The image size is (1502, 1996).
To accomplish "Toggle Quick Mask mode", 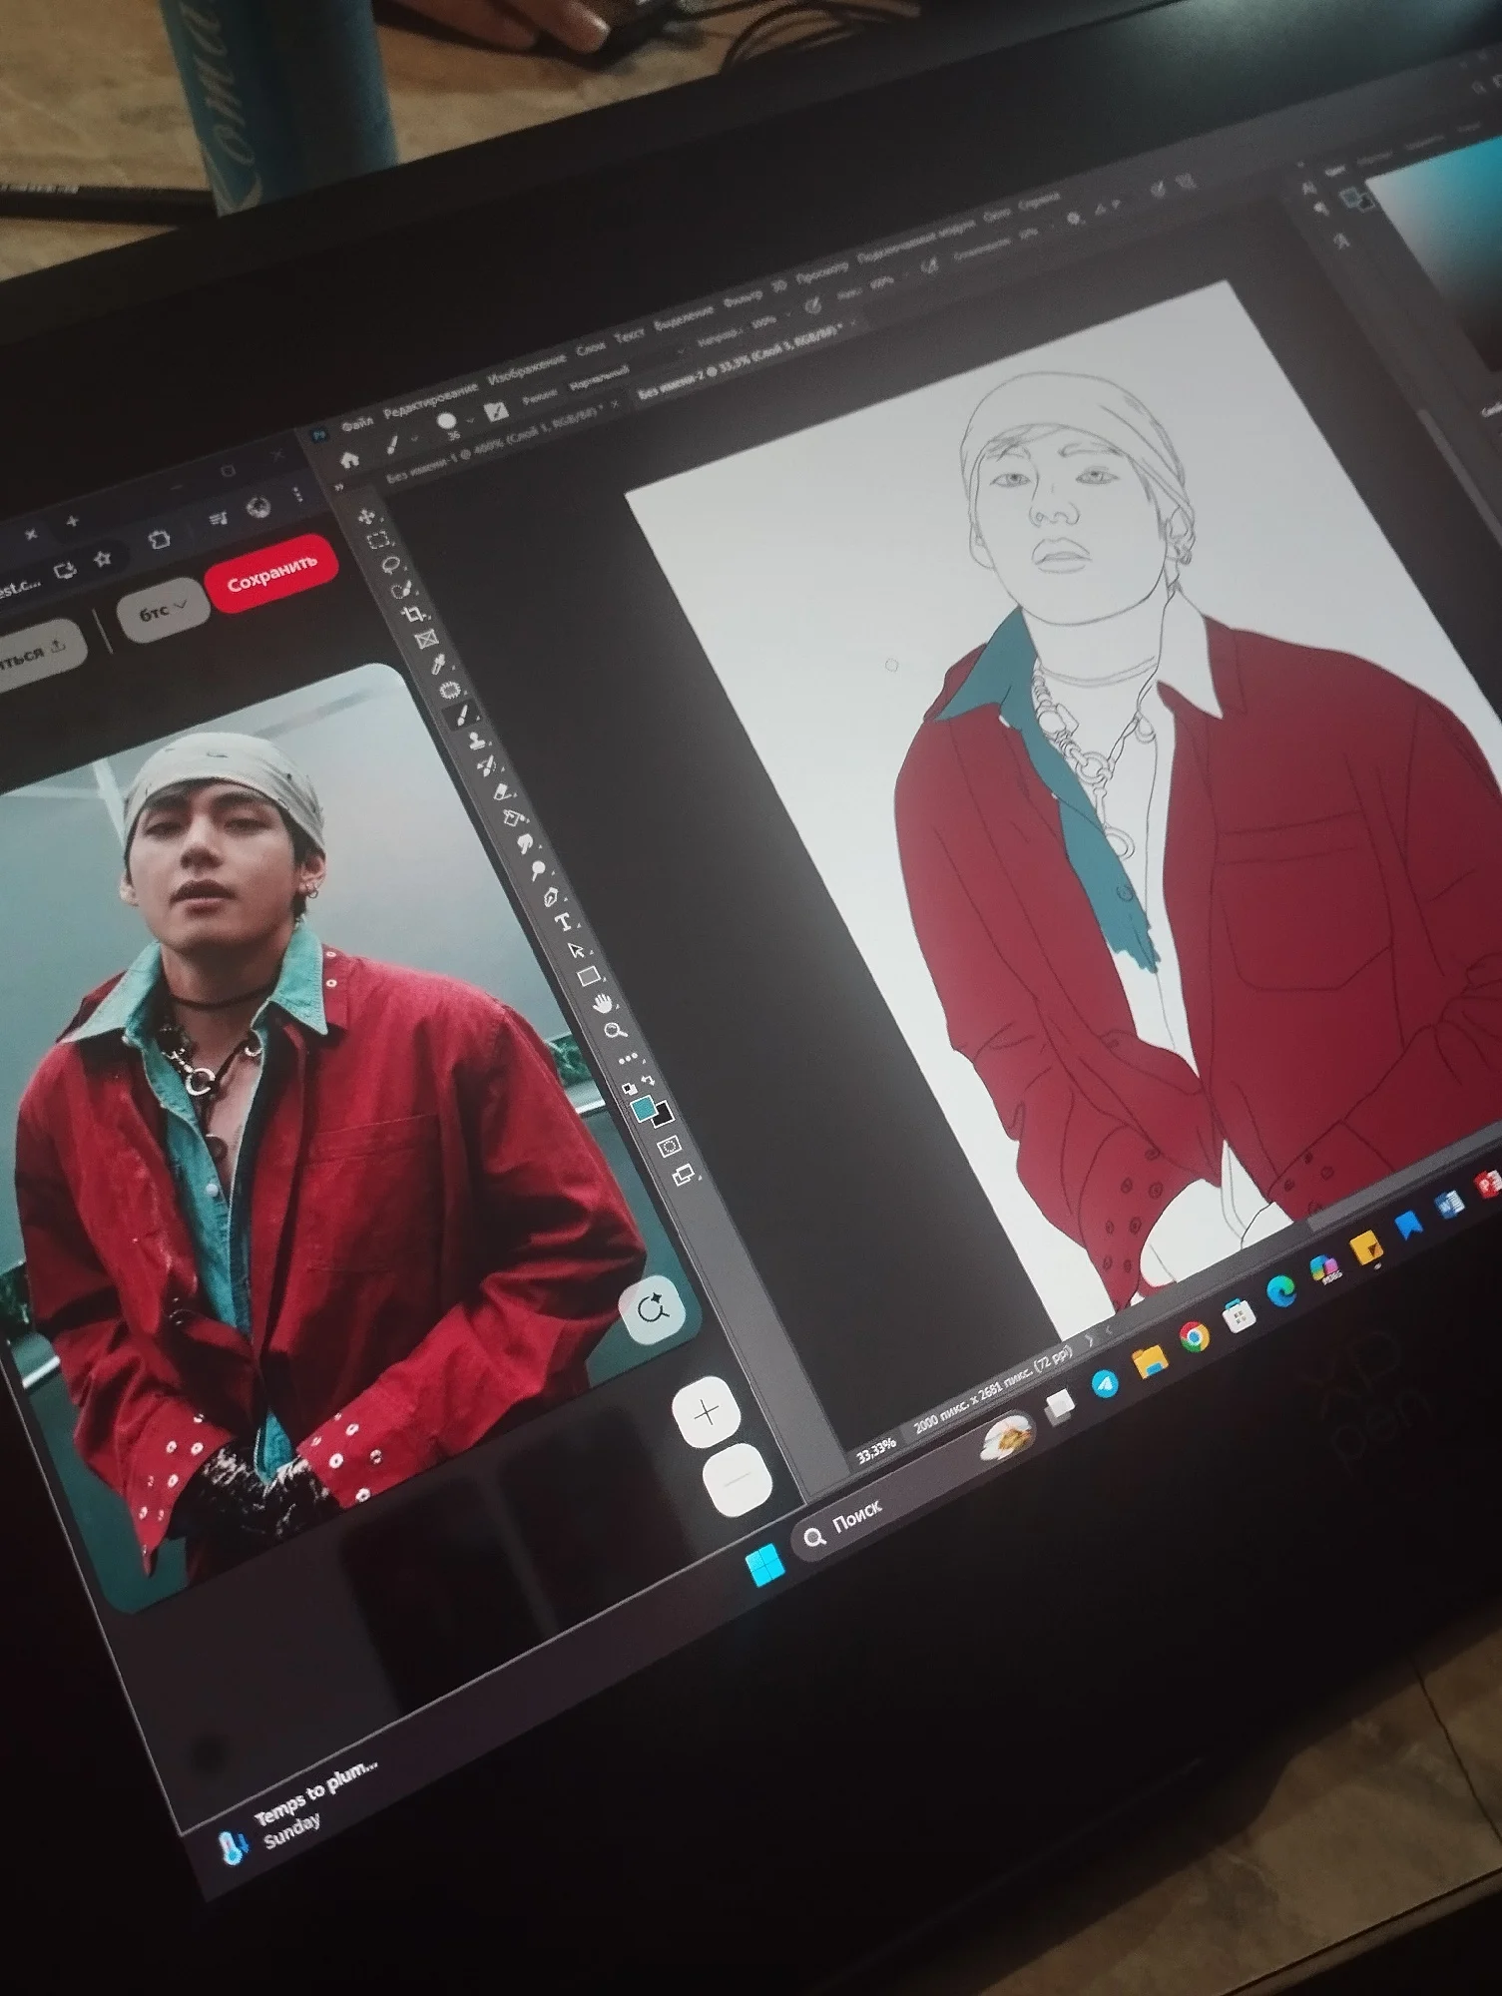I will 670,1147.
